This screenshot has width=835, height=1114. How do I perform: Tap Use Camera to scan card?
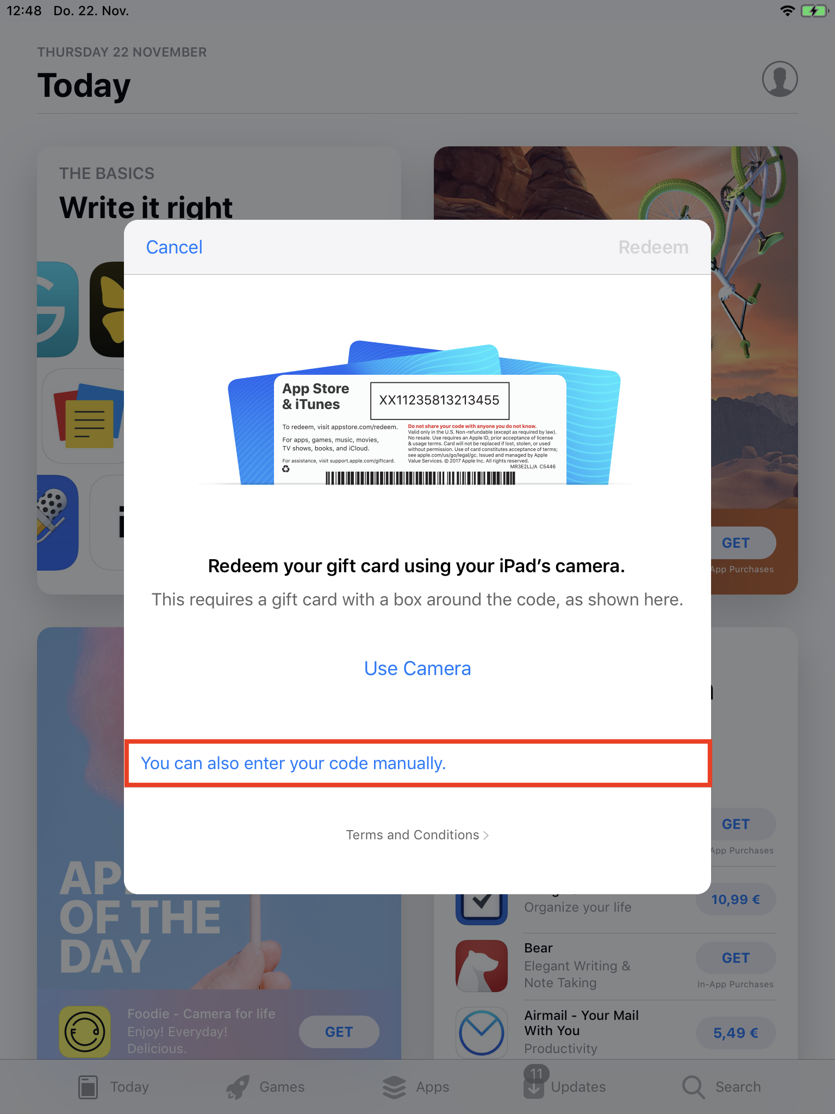click(417, 668)
